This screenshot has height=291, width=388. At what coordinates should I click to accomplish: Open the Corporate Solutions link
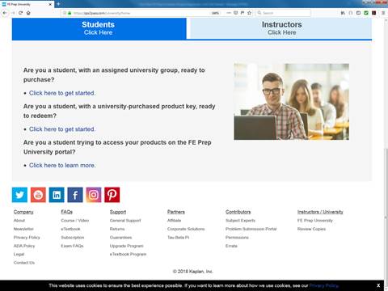click(186, 229)
